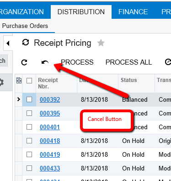
Task: Check the box for receipt 000395
Action: 29,113
